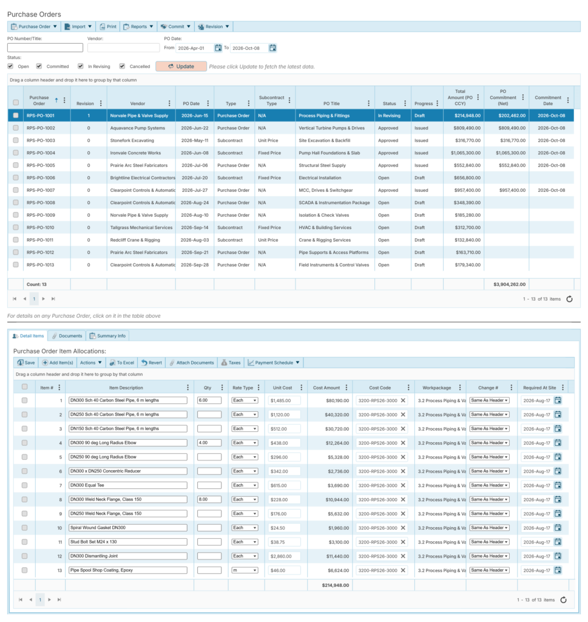Screen dimensions: 588x622
Task: Open the Payment Schedule dropdown
Action: tap(274, 363)
